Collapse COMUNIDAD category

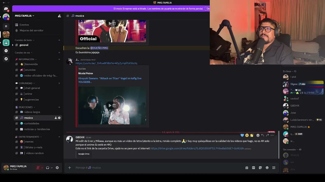coord(25,83)
